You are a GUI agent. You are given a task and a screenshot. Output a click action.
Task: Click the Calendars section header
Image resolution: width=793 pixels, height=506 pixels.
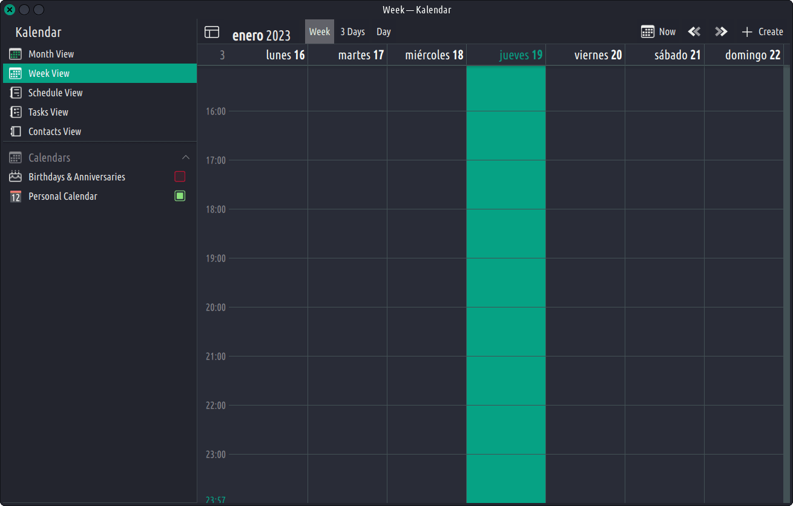50,157
